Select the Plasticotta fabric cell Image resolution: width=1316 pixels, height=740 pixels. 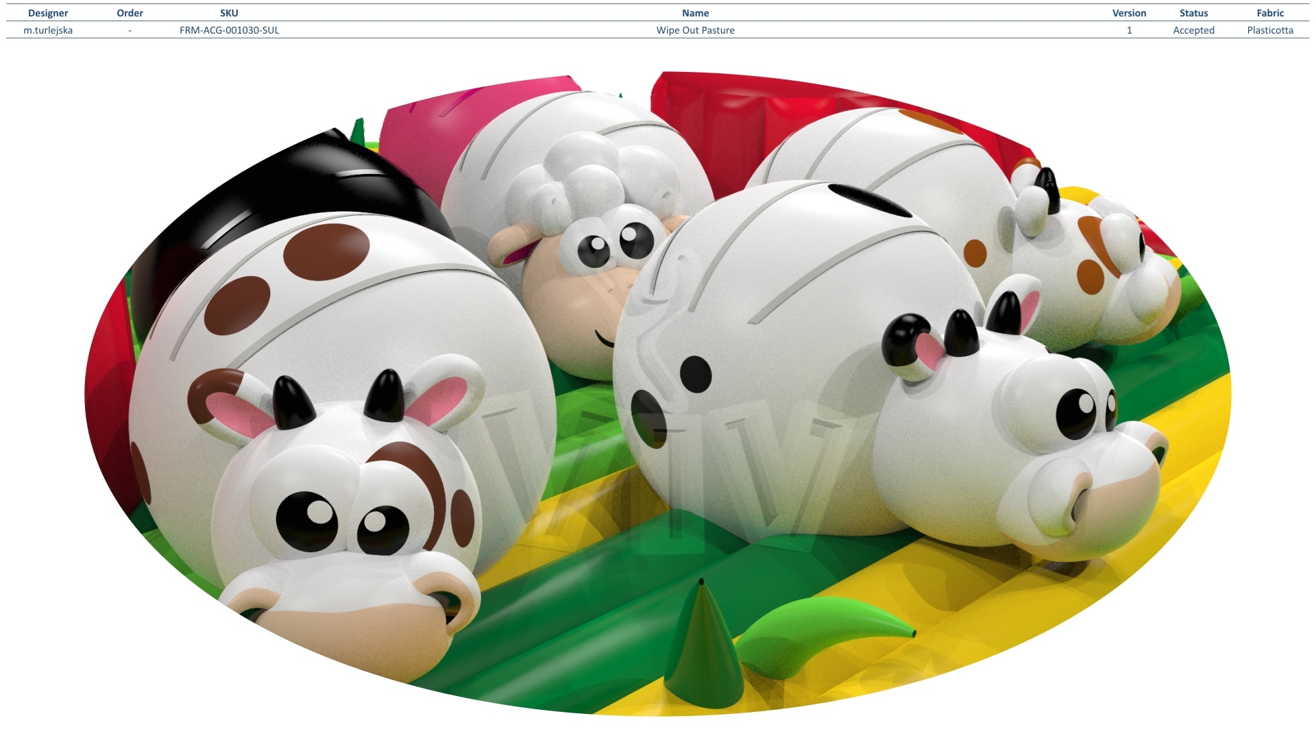coord(1270,30)
